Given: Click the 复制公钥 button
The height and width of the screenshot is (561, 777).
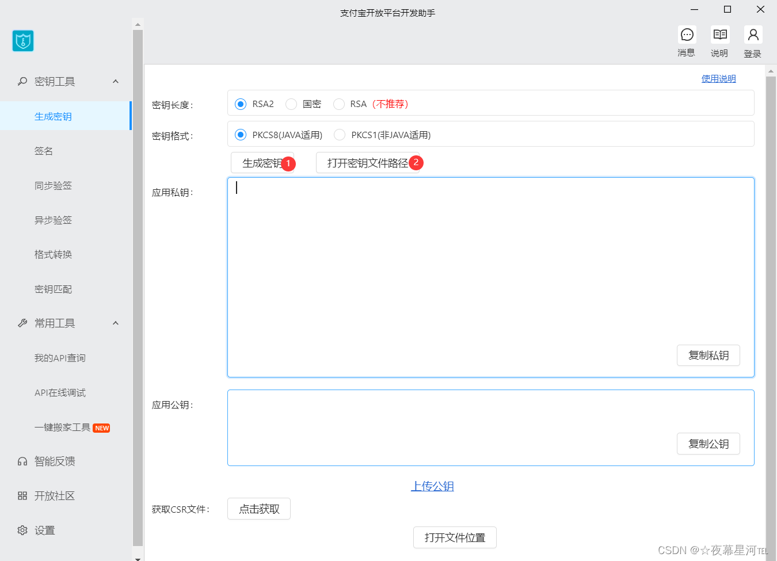Looking at the screenshot, I should (709, 444).
